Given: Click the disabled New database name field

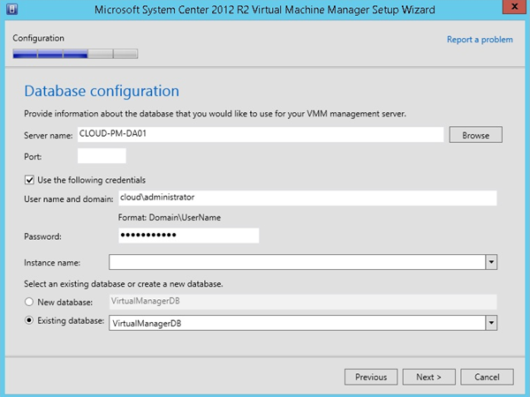Looking at the screenshot, I should click(303, 302).
